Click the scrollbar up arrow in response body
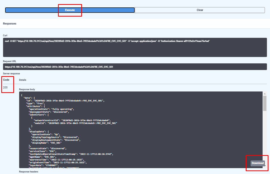This screenshot has width=270, height=174. pos(265,94)
